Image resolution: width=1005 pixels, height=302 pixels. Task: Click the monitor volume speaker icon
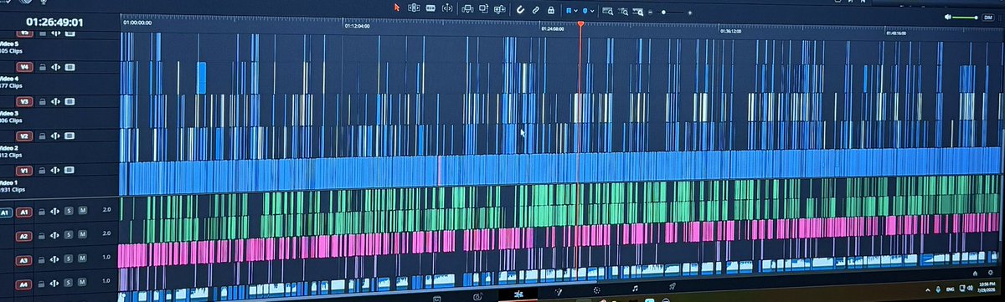949,17
